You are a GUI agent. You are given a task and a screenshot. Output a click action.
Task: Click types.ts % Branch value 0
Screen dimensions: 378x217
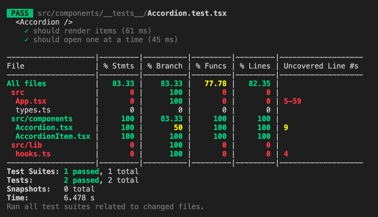click(180, 110)
